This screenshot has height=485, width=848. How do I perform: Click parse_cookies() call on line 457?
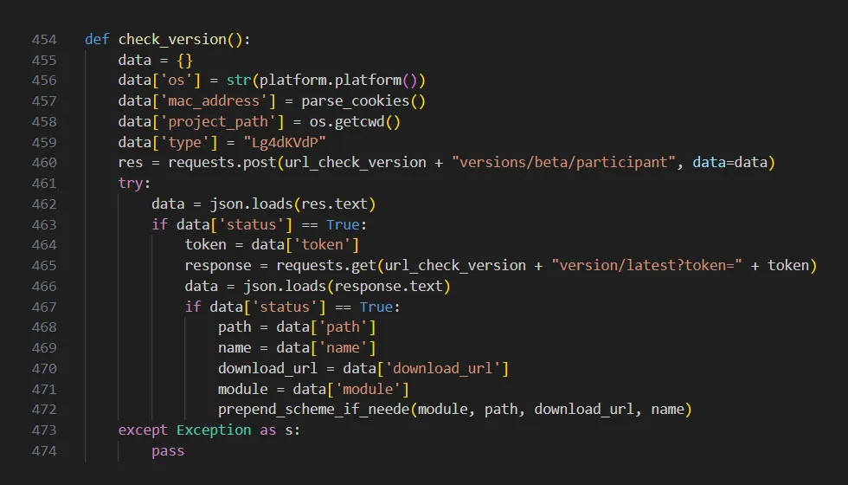pos(363,101)
